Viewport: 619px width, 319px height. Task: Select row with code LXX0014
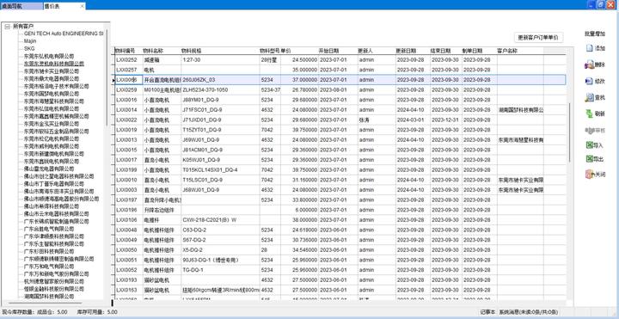[340, 110]
